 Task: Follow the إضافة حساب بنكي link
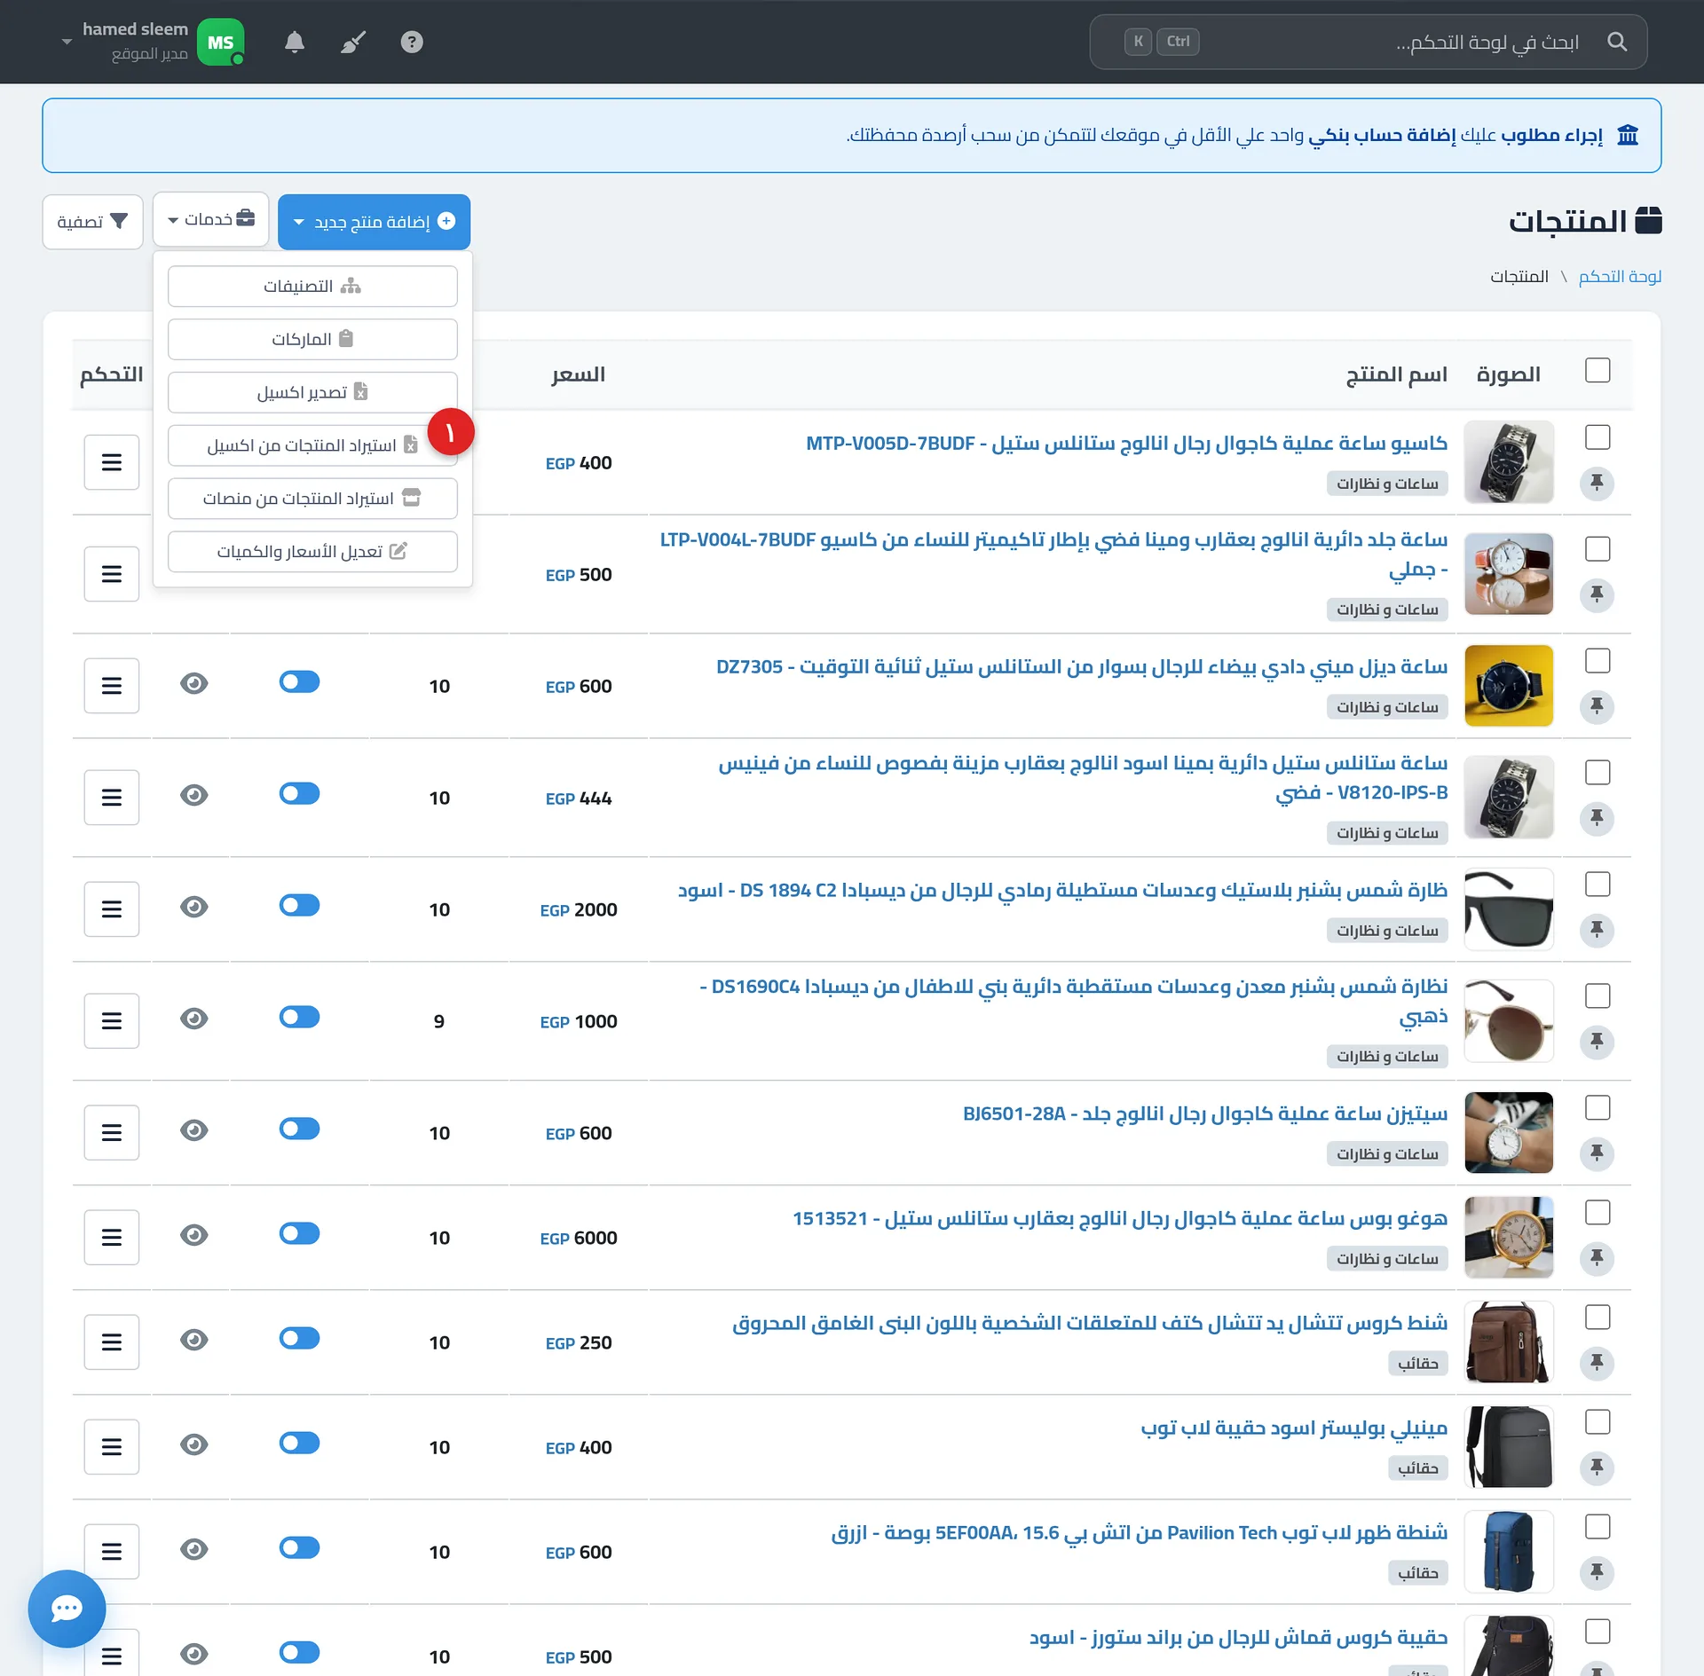click(1383, 136)
